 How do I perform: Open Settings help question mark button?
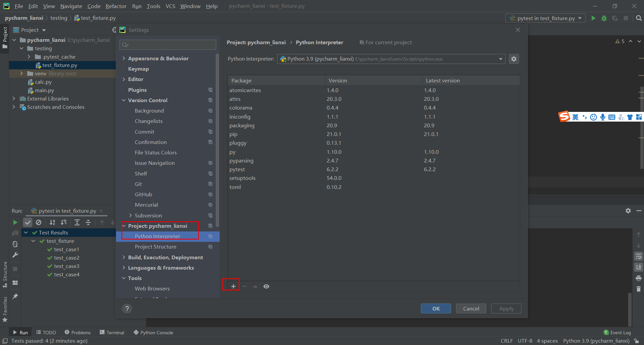[x=127, y=308]
